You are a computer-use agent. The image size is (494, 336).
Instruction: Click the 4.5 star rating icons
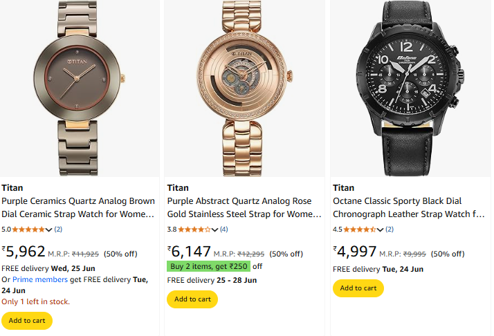coord(359,229)
